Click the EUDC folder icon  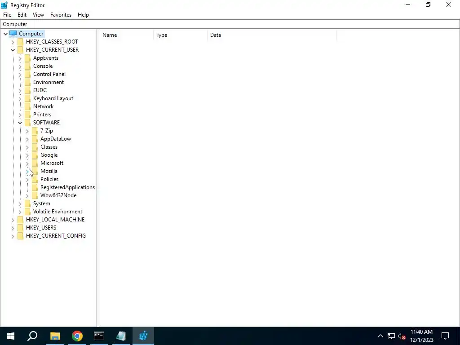(x=27, y=90)
